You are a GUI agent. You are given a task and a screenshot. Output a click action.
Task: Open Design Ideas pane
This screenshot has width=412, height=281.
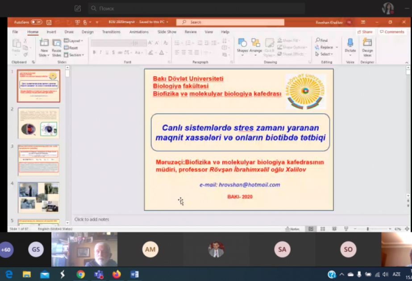tap(367, 47)
